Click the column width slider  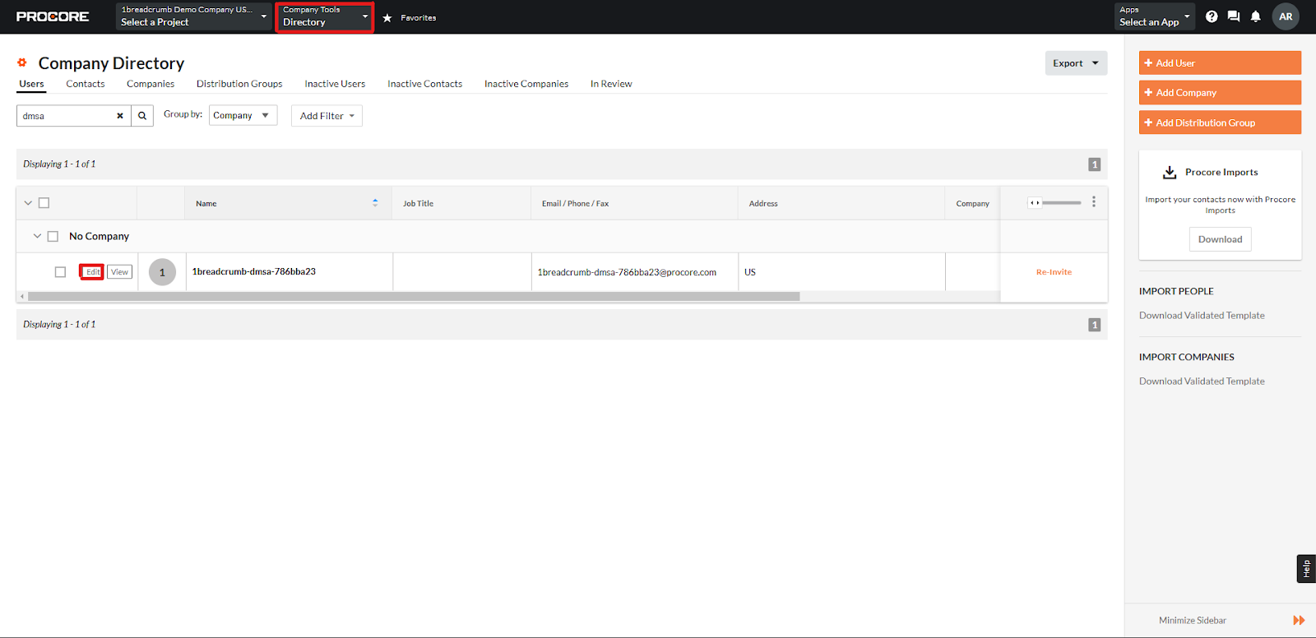tap(1054, 202)
